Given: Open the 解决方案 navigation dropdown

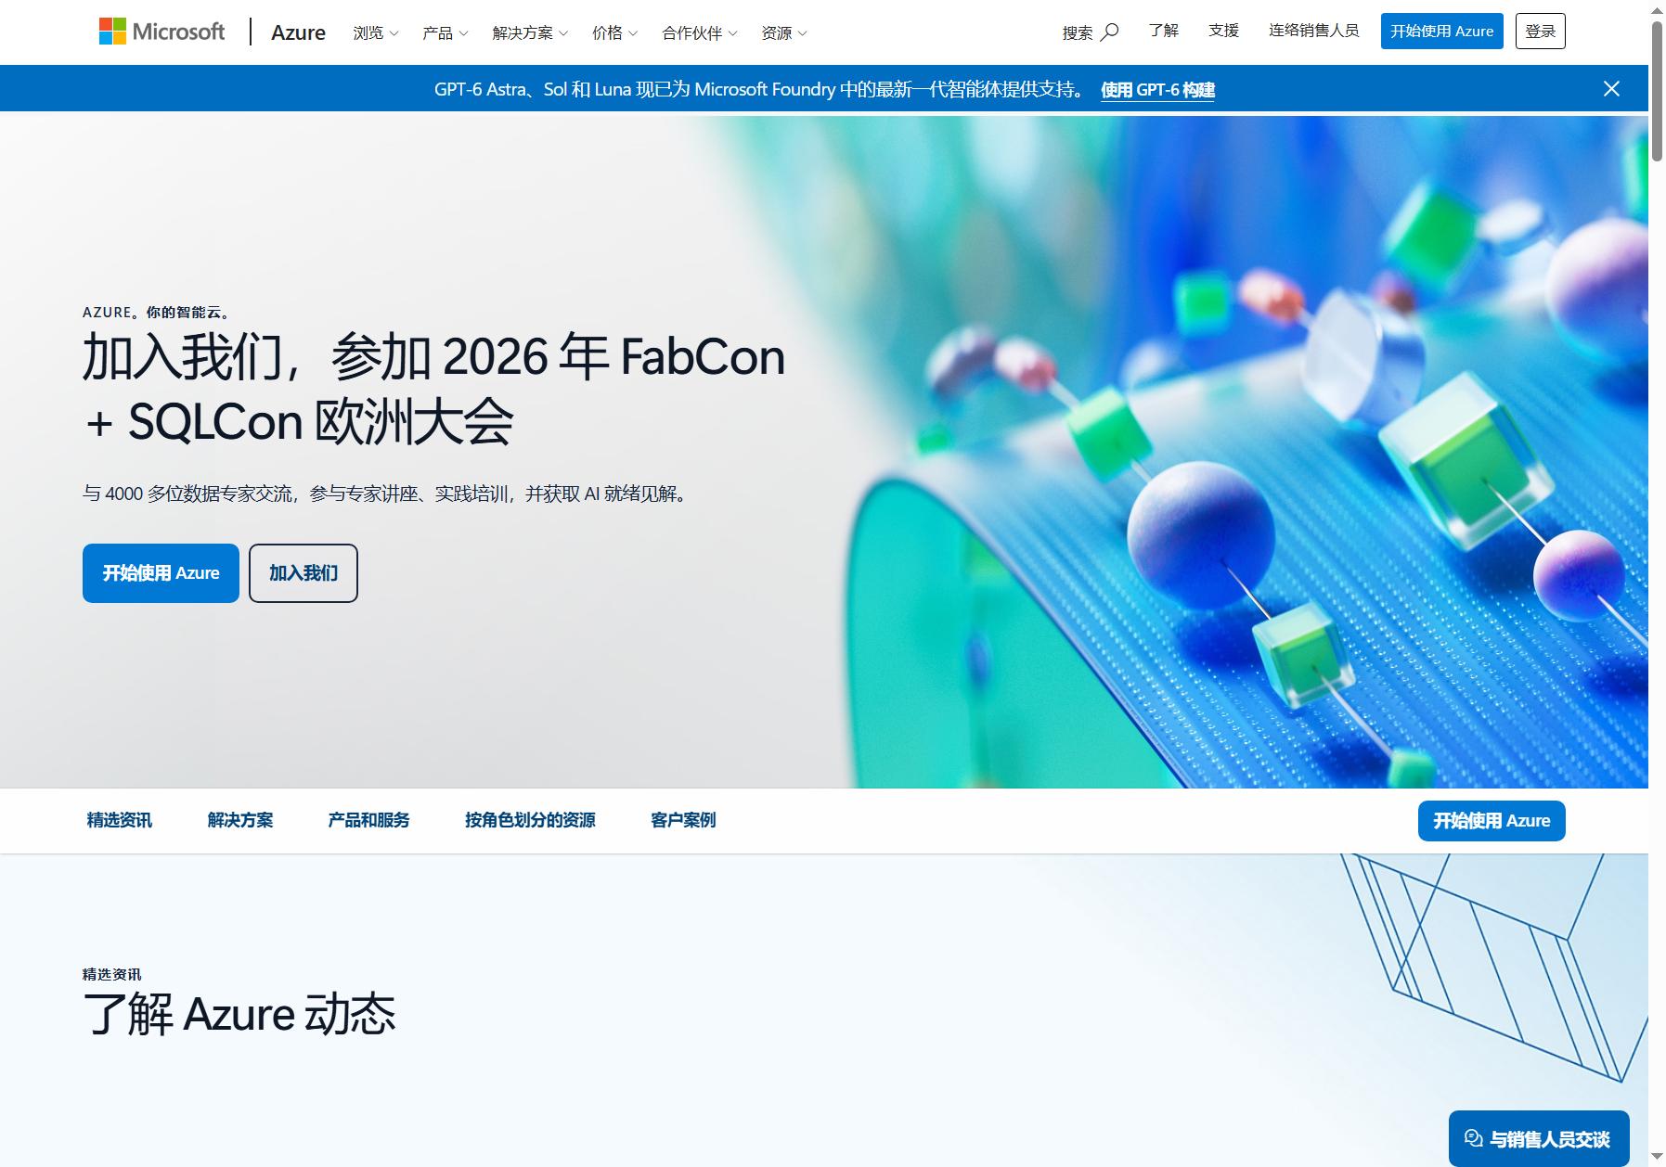Looking at the screenshot, I should coord(530,32).
